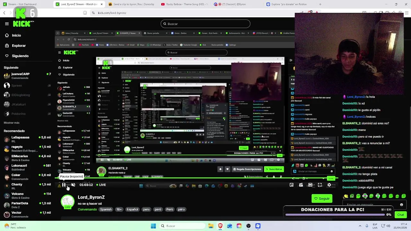
Task: Click the Seguir follow button
Action: (322, 199)
